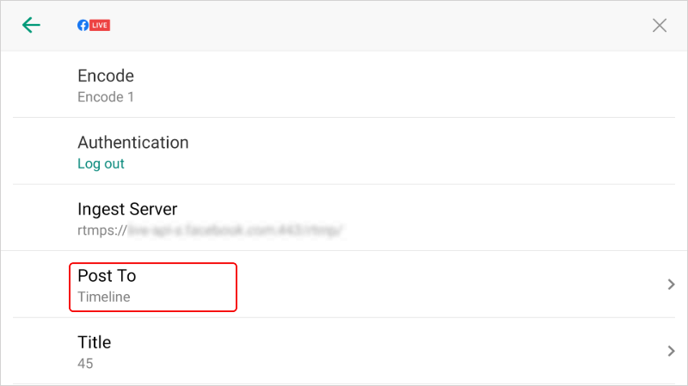The image size is (688, 386).
Task: Close the Facebook Live settings panel
Action: [660, 25]
